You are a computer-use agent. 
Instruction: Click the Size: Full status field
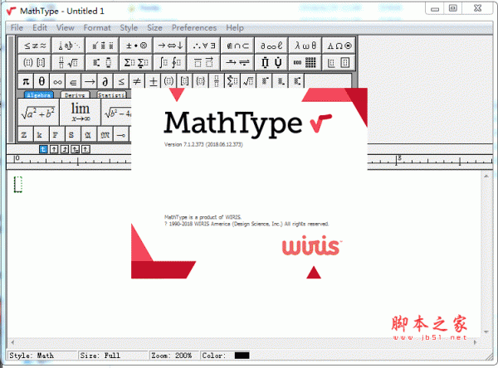point(113,356)
